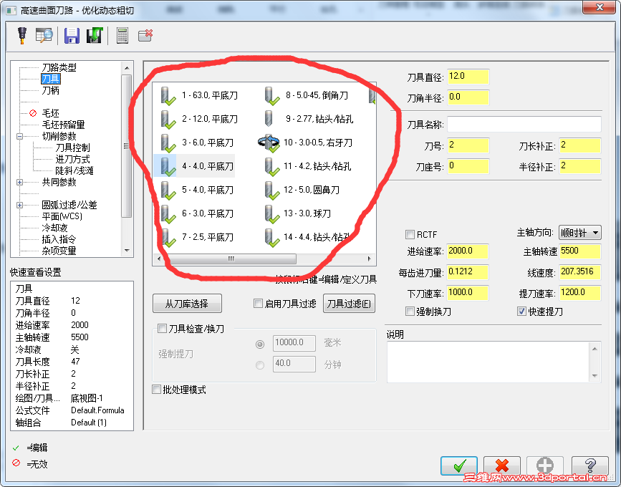Open 平面(WCS) page in tree

coord(62,216)
